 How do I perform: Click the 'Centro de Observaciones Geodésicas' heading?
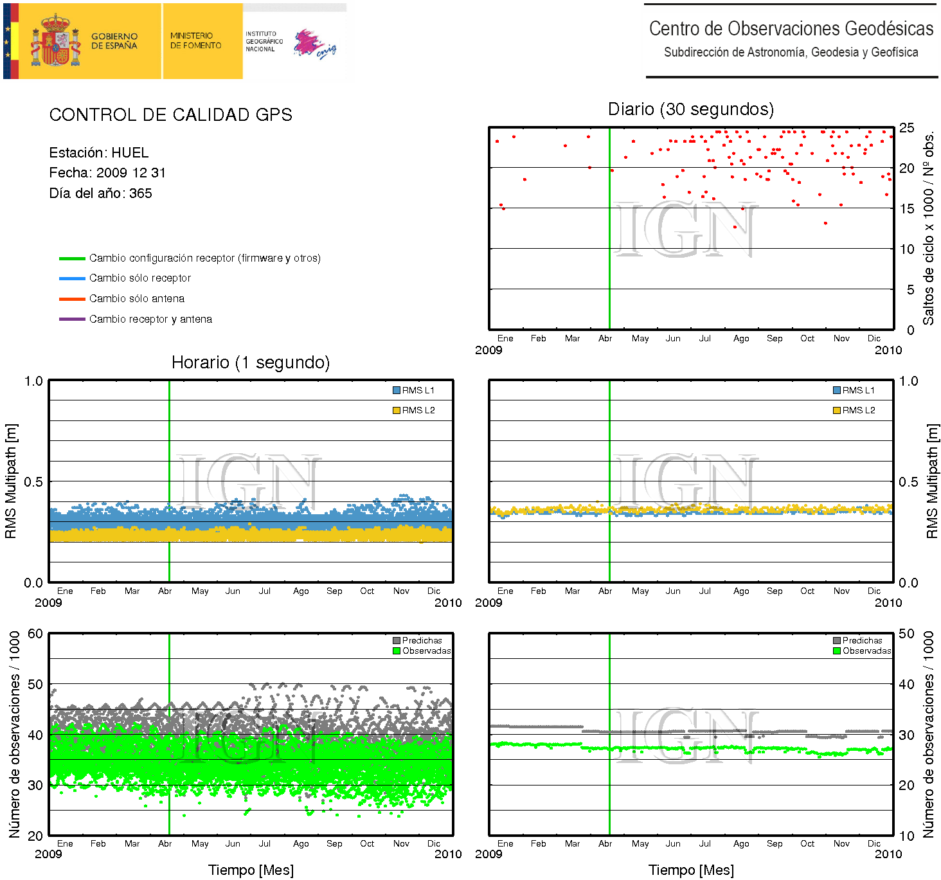(791, 29)
